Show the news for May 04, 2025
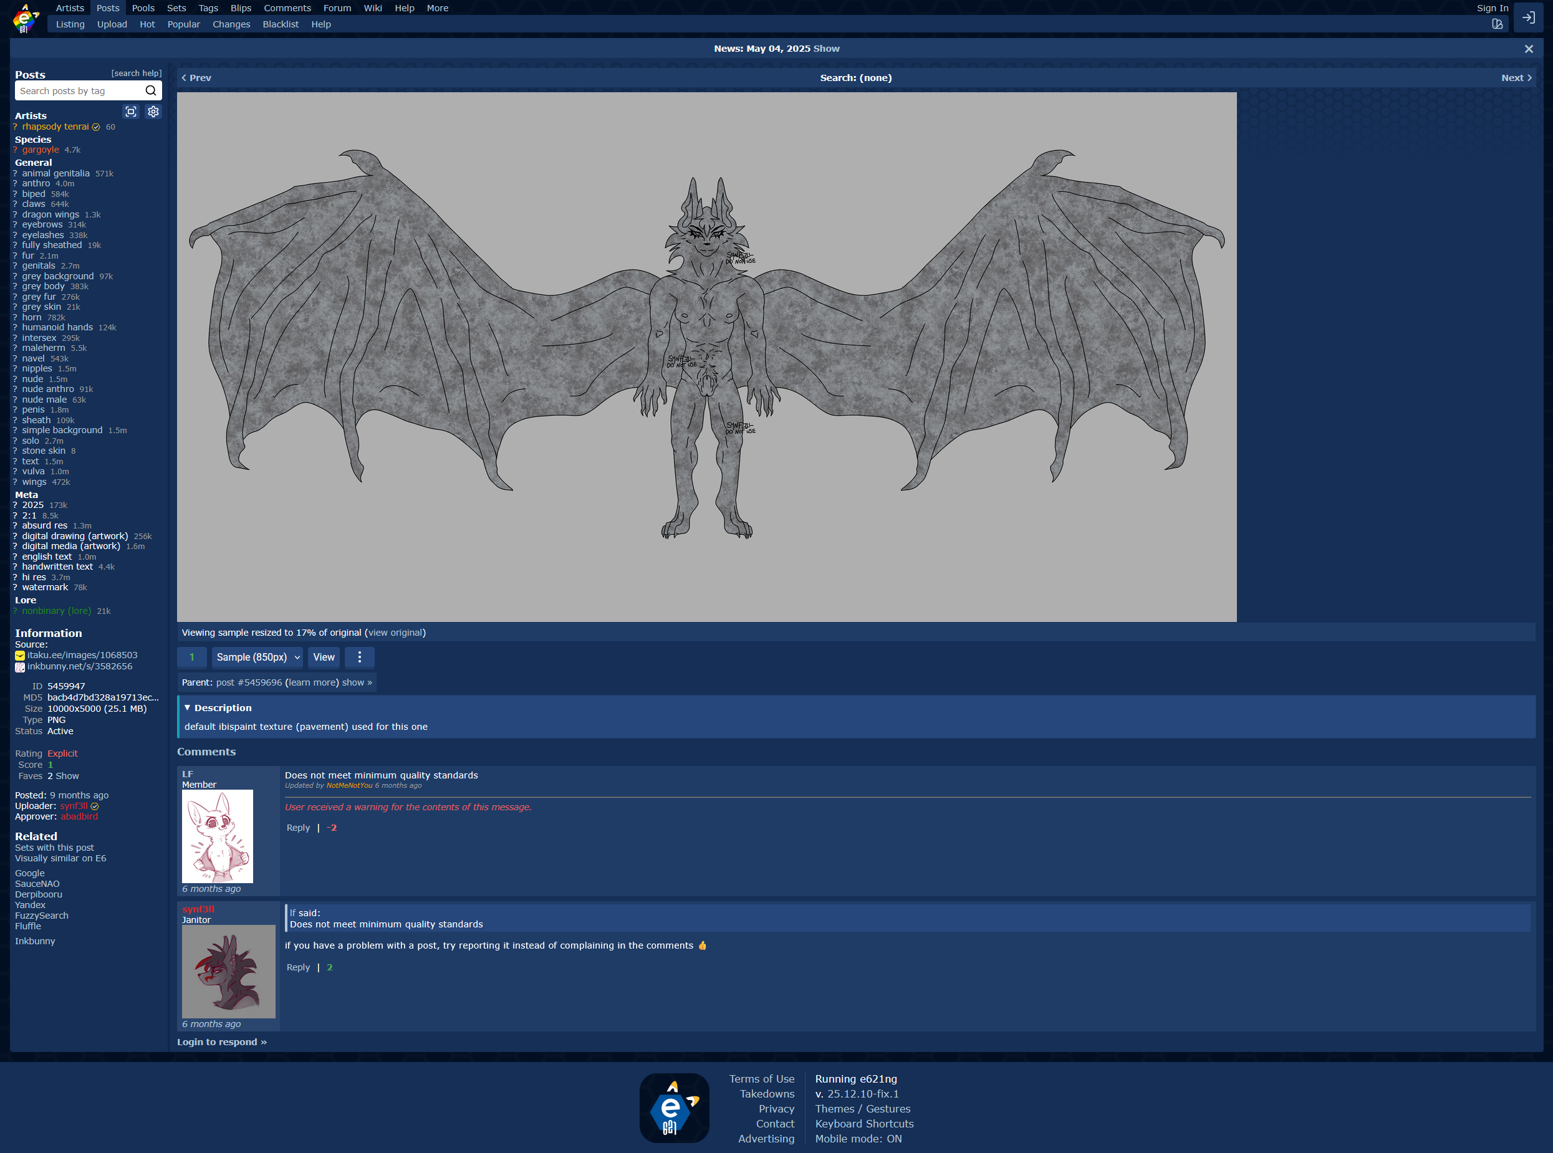Image resolution: width=1553 pixels, height=1153 pixels. coord(825,49)
